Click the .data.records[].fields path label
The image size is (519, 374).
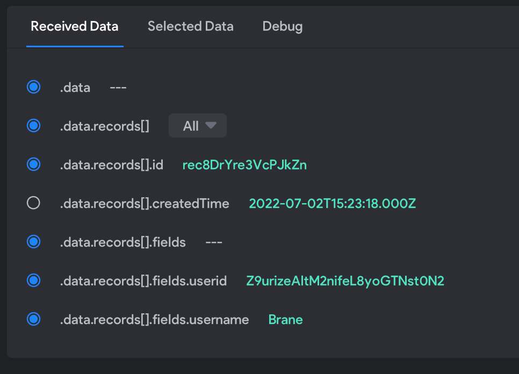[x=123, y=242]
